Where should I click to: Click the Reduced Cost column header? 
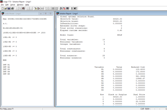pos(138,67)
